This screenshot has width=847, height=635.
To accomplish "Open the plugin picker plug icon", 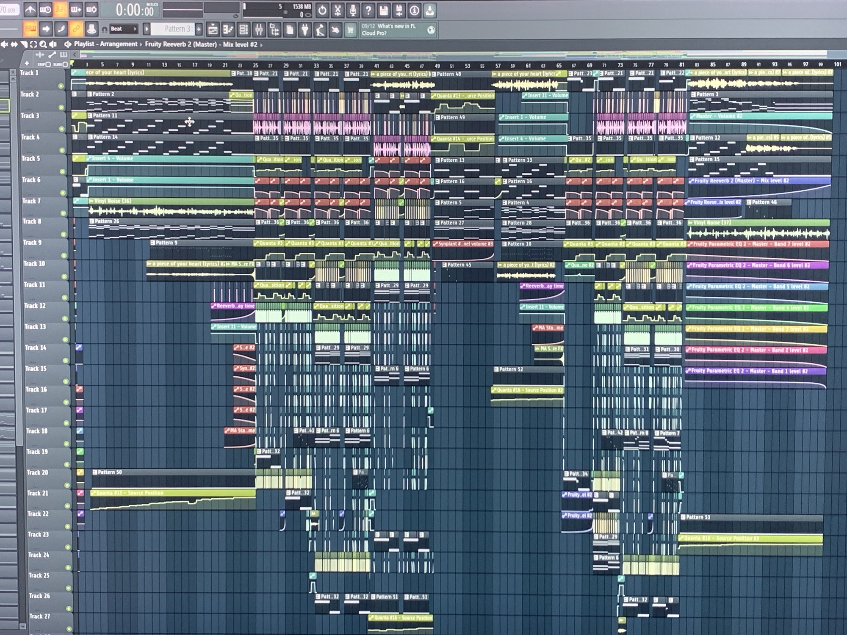I will 304,30.
